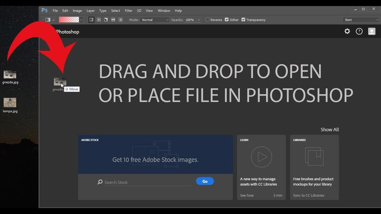Click the Search Stock magnifier icon
Image resolution: width=381 pixels, height=214 pixels.
pyautogui.click(x=100, y=182)
